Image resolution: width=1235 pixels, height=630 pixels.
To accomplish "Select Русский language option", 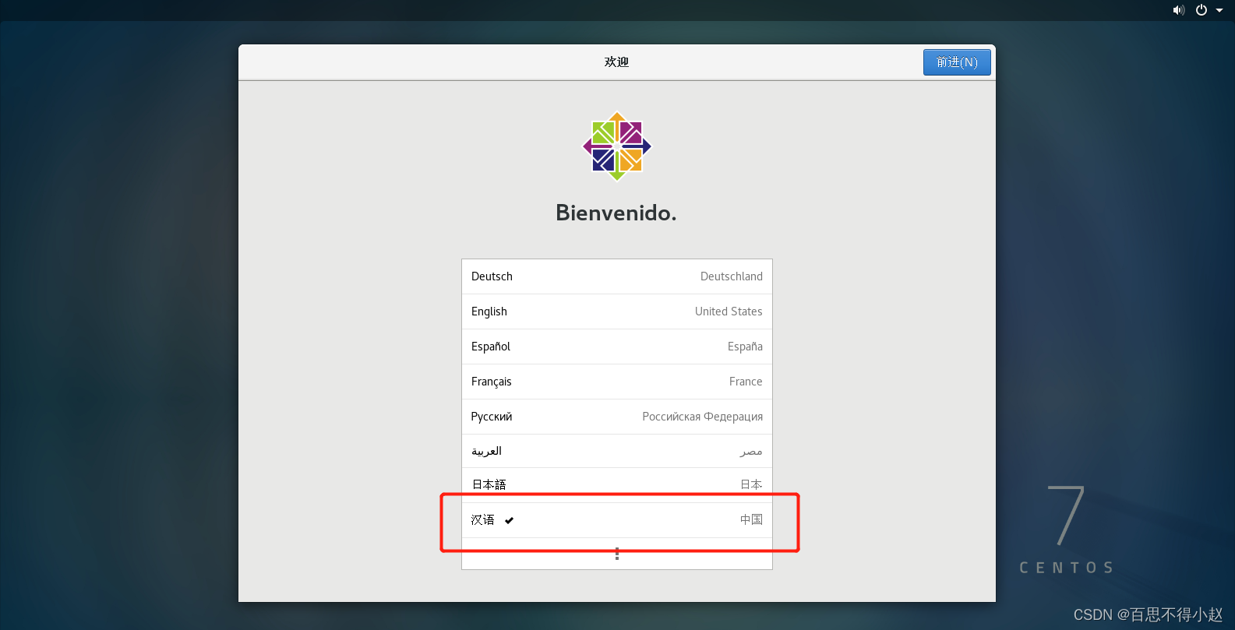I will [x=617, y=417].
